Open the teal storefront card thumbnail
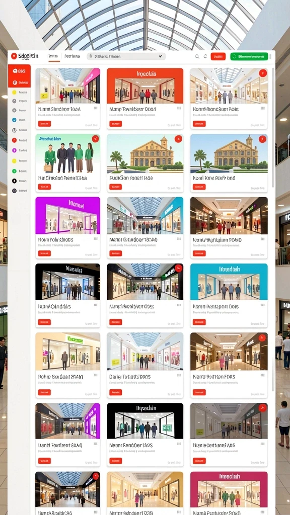 [x=229, y=282]
